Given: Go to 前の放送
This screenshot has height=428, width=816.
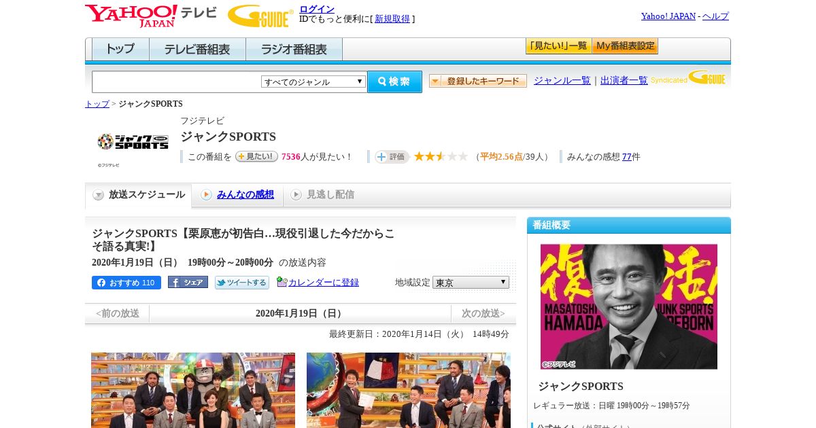Looking at the screenshot, I should tap(117, 313).
